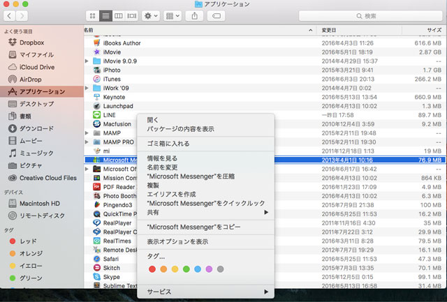Select the Launchpad application row
The height and width of the screenshot is (302, 447).
point(265,106)
